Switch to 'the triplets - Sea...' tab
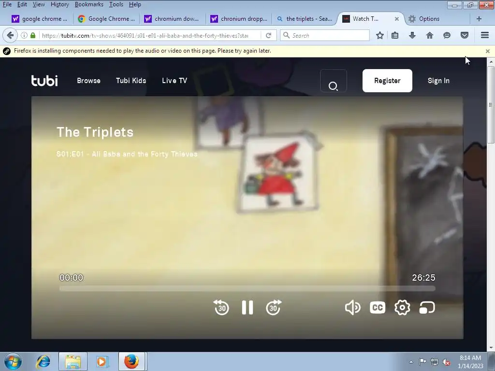 click(305, 19)
